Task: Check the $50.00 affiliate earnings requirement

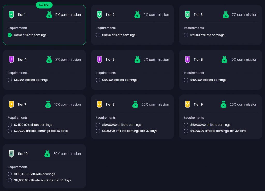Action: pyautogui.click(x=10, y=80)
